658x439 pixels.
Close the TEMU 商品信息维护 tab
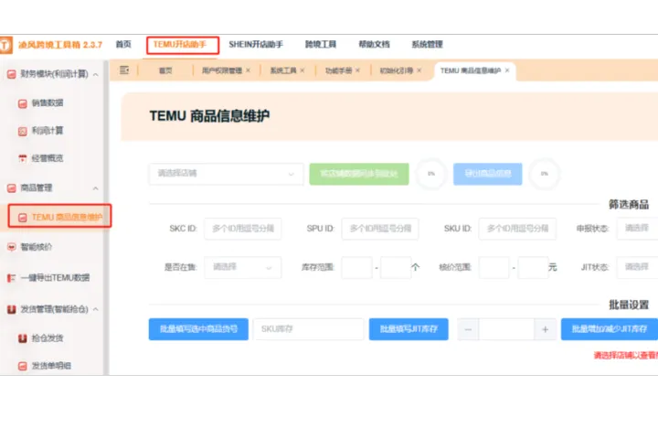[x=507, y=70]
